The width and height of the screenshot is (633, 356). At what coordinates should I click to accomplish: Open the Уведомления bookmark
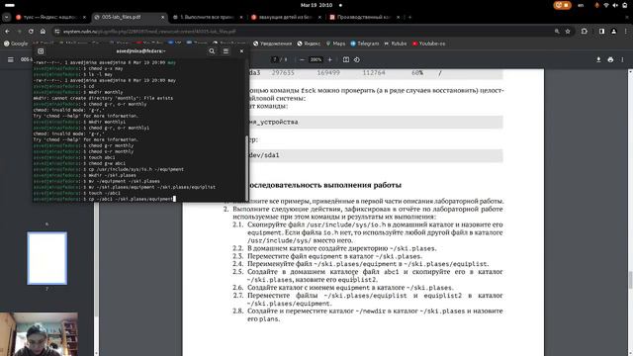[x=272, y=44]
